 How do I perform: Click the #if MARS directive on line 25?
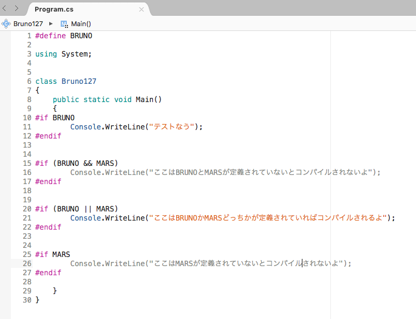click(53, 255)
